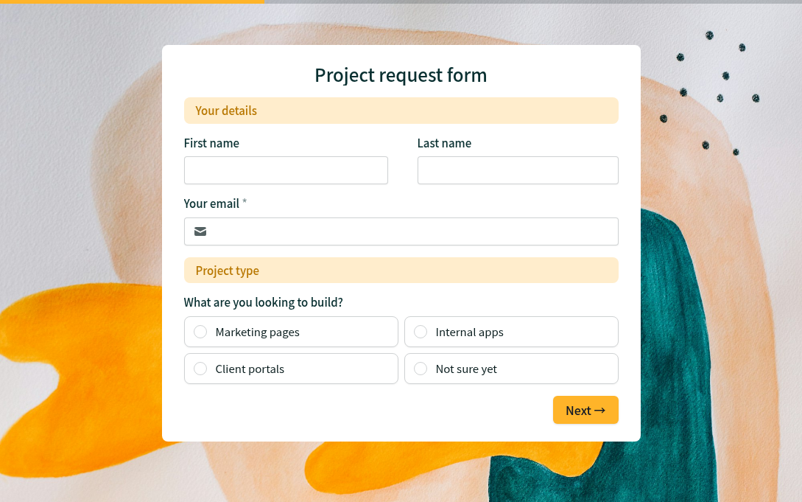802x502 pixels.
Task: Click the First name label
Action: tap(211, 143)
